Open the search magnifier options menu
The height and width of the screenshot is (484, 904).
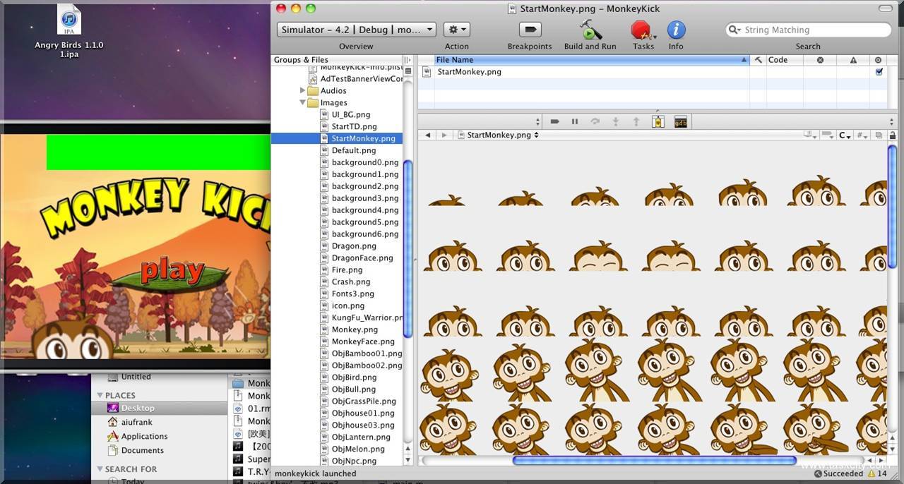(734, 30)
